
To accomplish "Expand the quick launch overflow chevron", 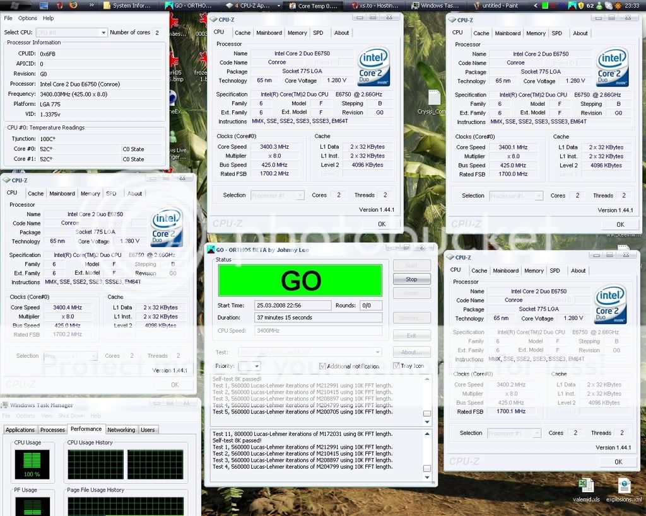I will point(91,5).
